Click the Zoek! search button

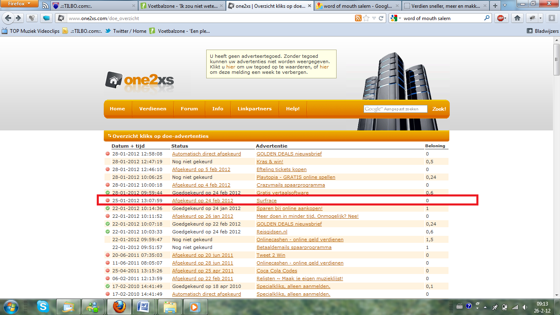439,109
